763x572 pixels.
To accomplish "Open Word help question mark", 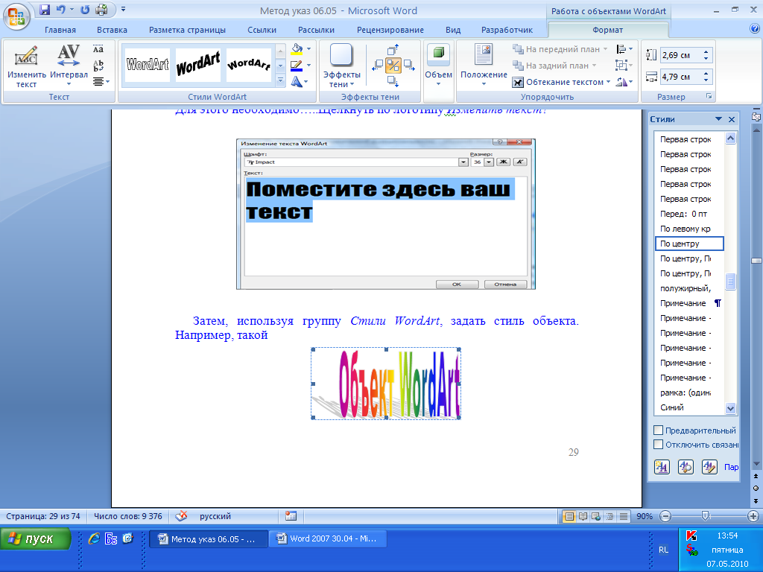I will [x=755, y=29].
